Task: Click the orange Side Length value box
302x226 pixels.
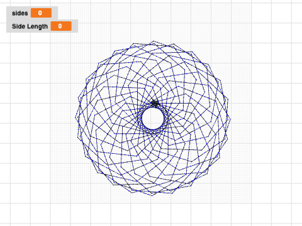Action: tap(61, 26)
